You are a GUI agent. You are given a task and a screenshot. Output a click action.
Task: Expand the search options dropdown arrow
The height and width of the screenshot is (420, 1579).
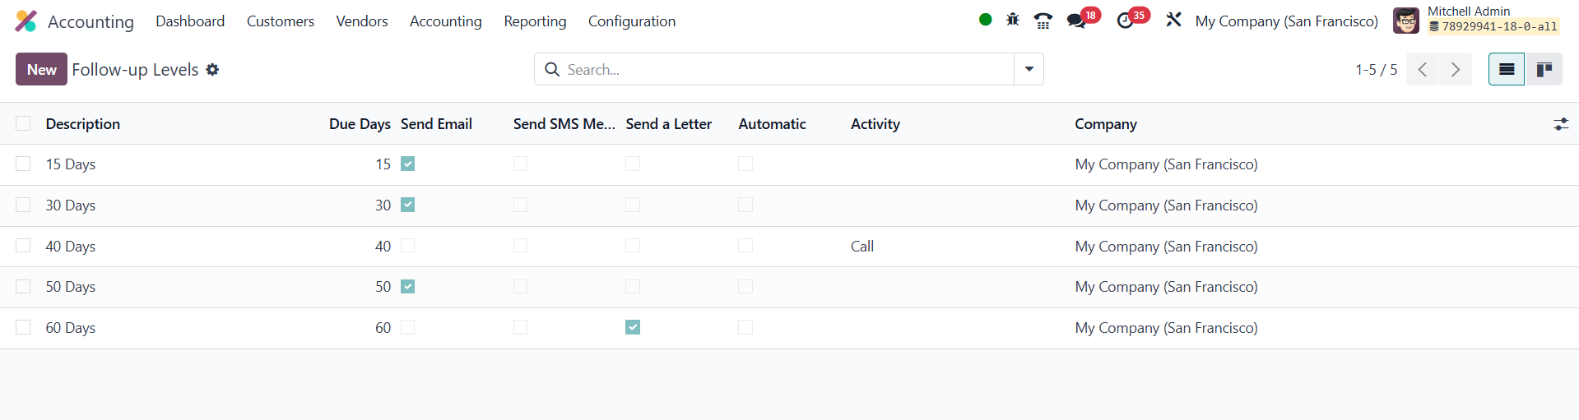1029,69
